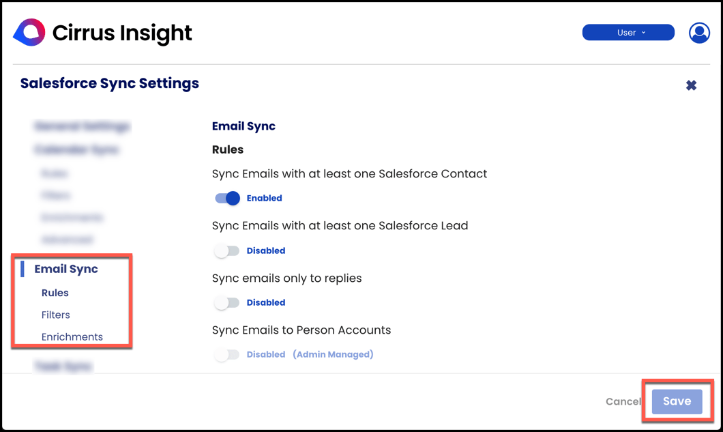Close the Salesforce Sync Settings dialog
This screenshot has height=432, width=723.
(x=691, y=85)
